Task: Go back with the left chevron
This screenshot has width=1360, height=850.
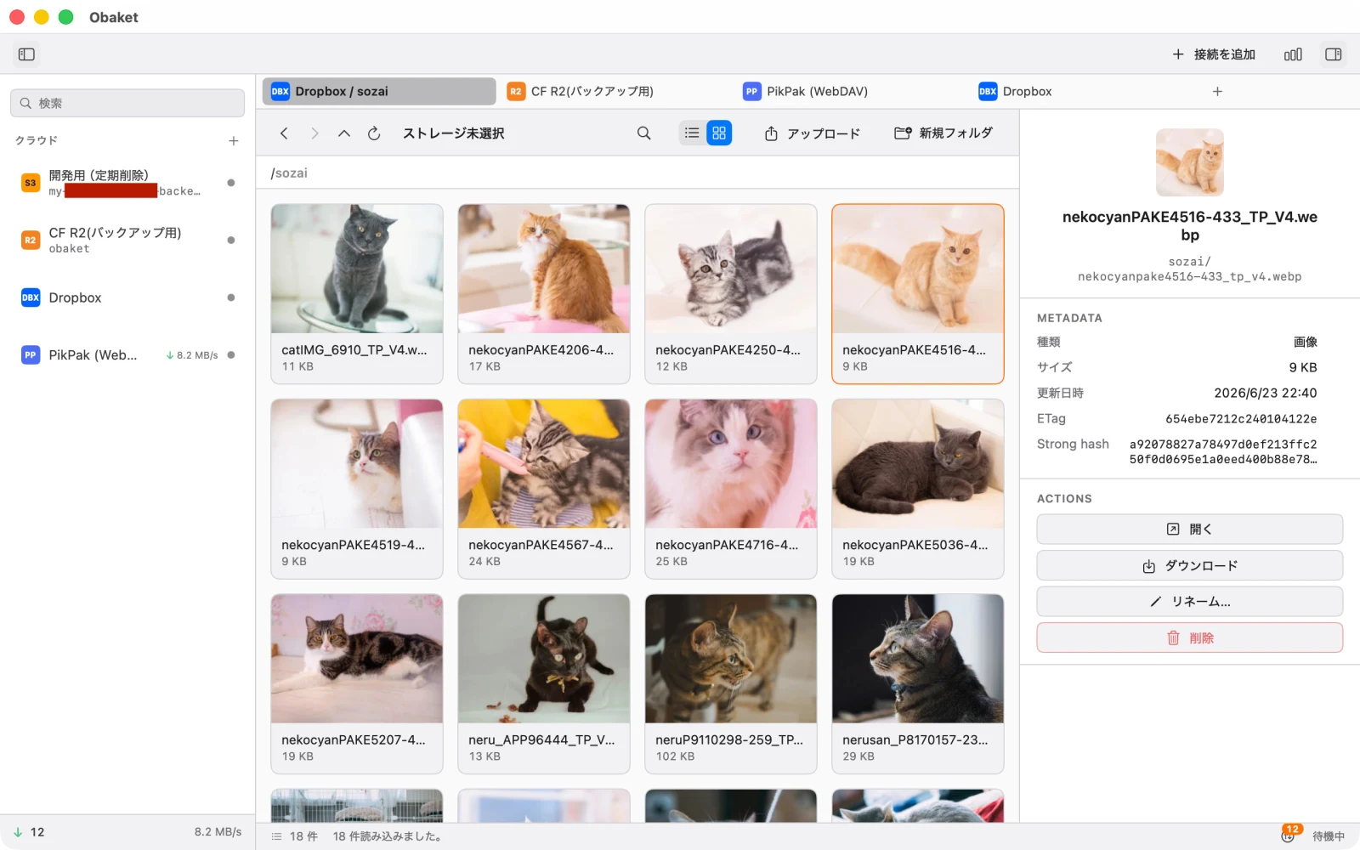Action: point(285,133)
